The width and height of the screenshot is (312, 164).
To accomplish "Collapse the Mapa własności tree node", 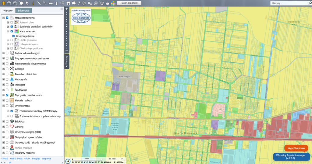I will [8, 31].
